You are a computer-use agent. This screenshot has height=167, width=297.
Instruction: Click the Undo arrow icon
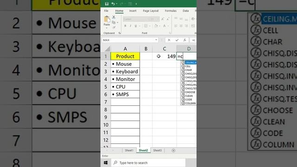(113, 4)
